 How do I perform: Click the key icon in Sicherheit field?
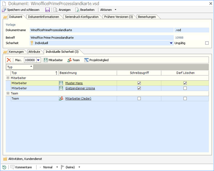pyautogui.click(x=32, y=43)
